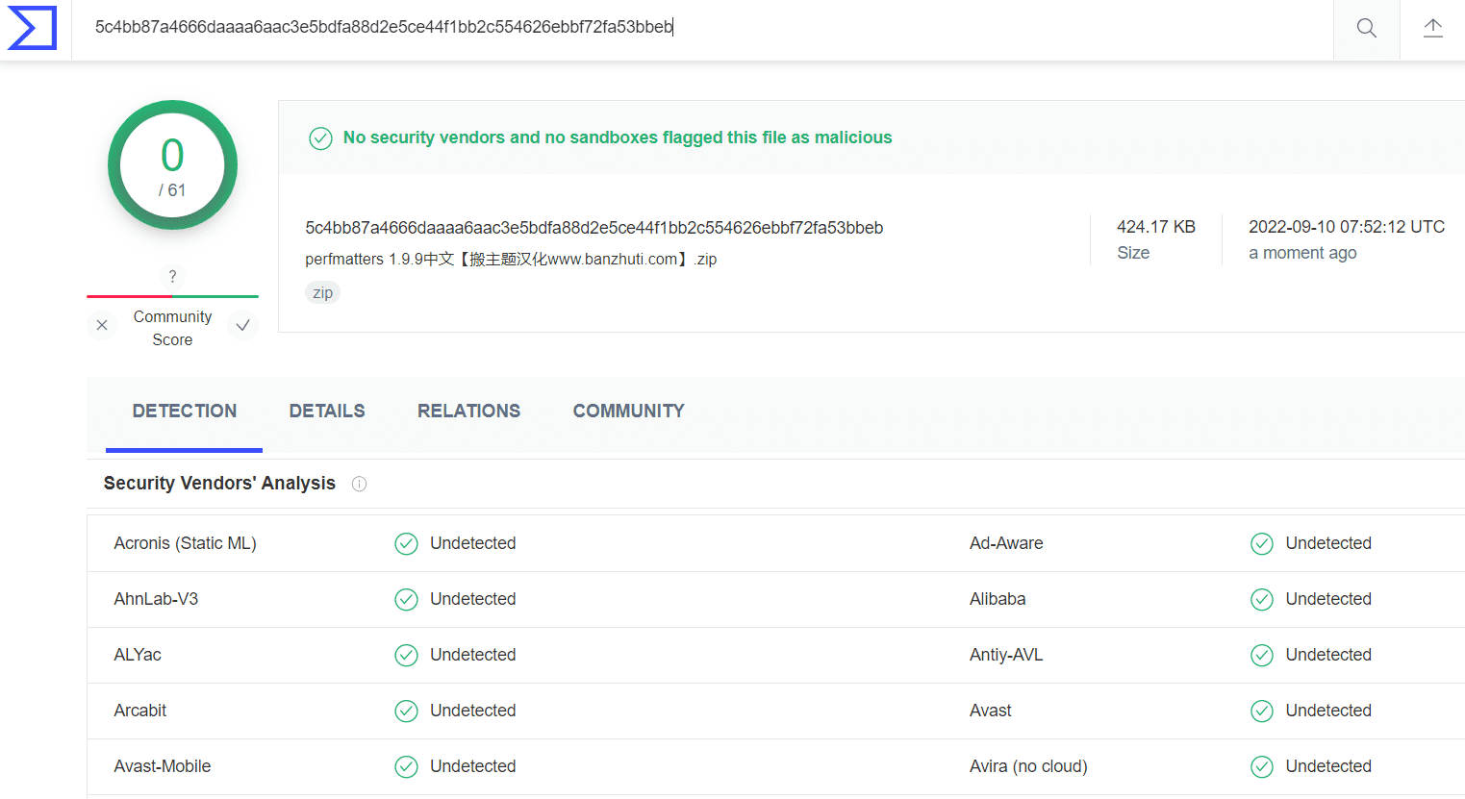This screenshot has height=799, width=1465.
Task: Select the 2022-09-10 07:52:12 UTC timestamp
Action: pyautogui.click(x=1347, y=227)
